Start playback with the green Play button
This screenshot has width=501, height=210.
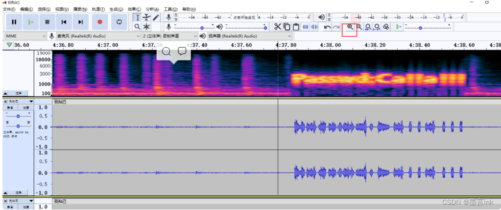31,22
